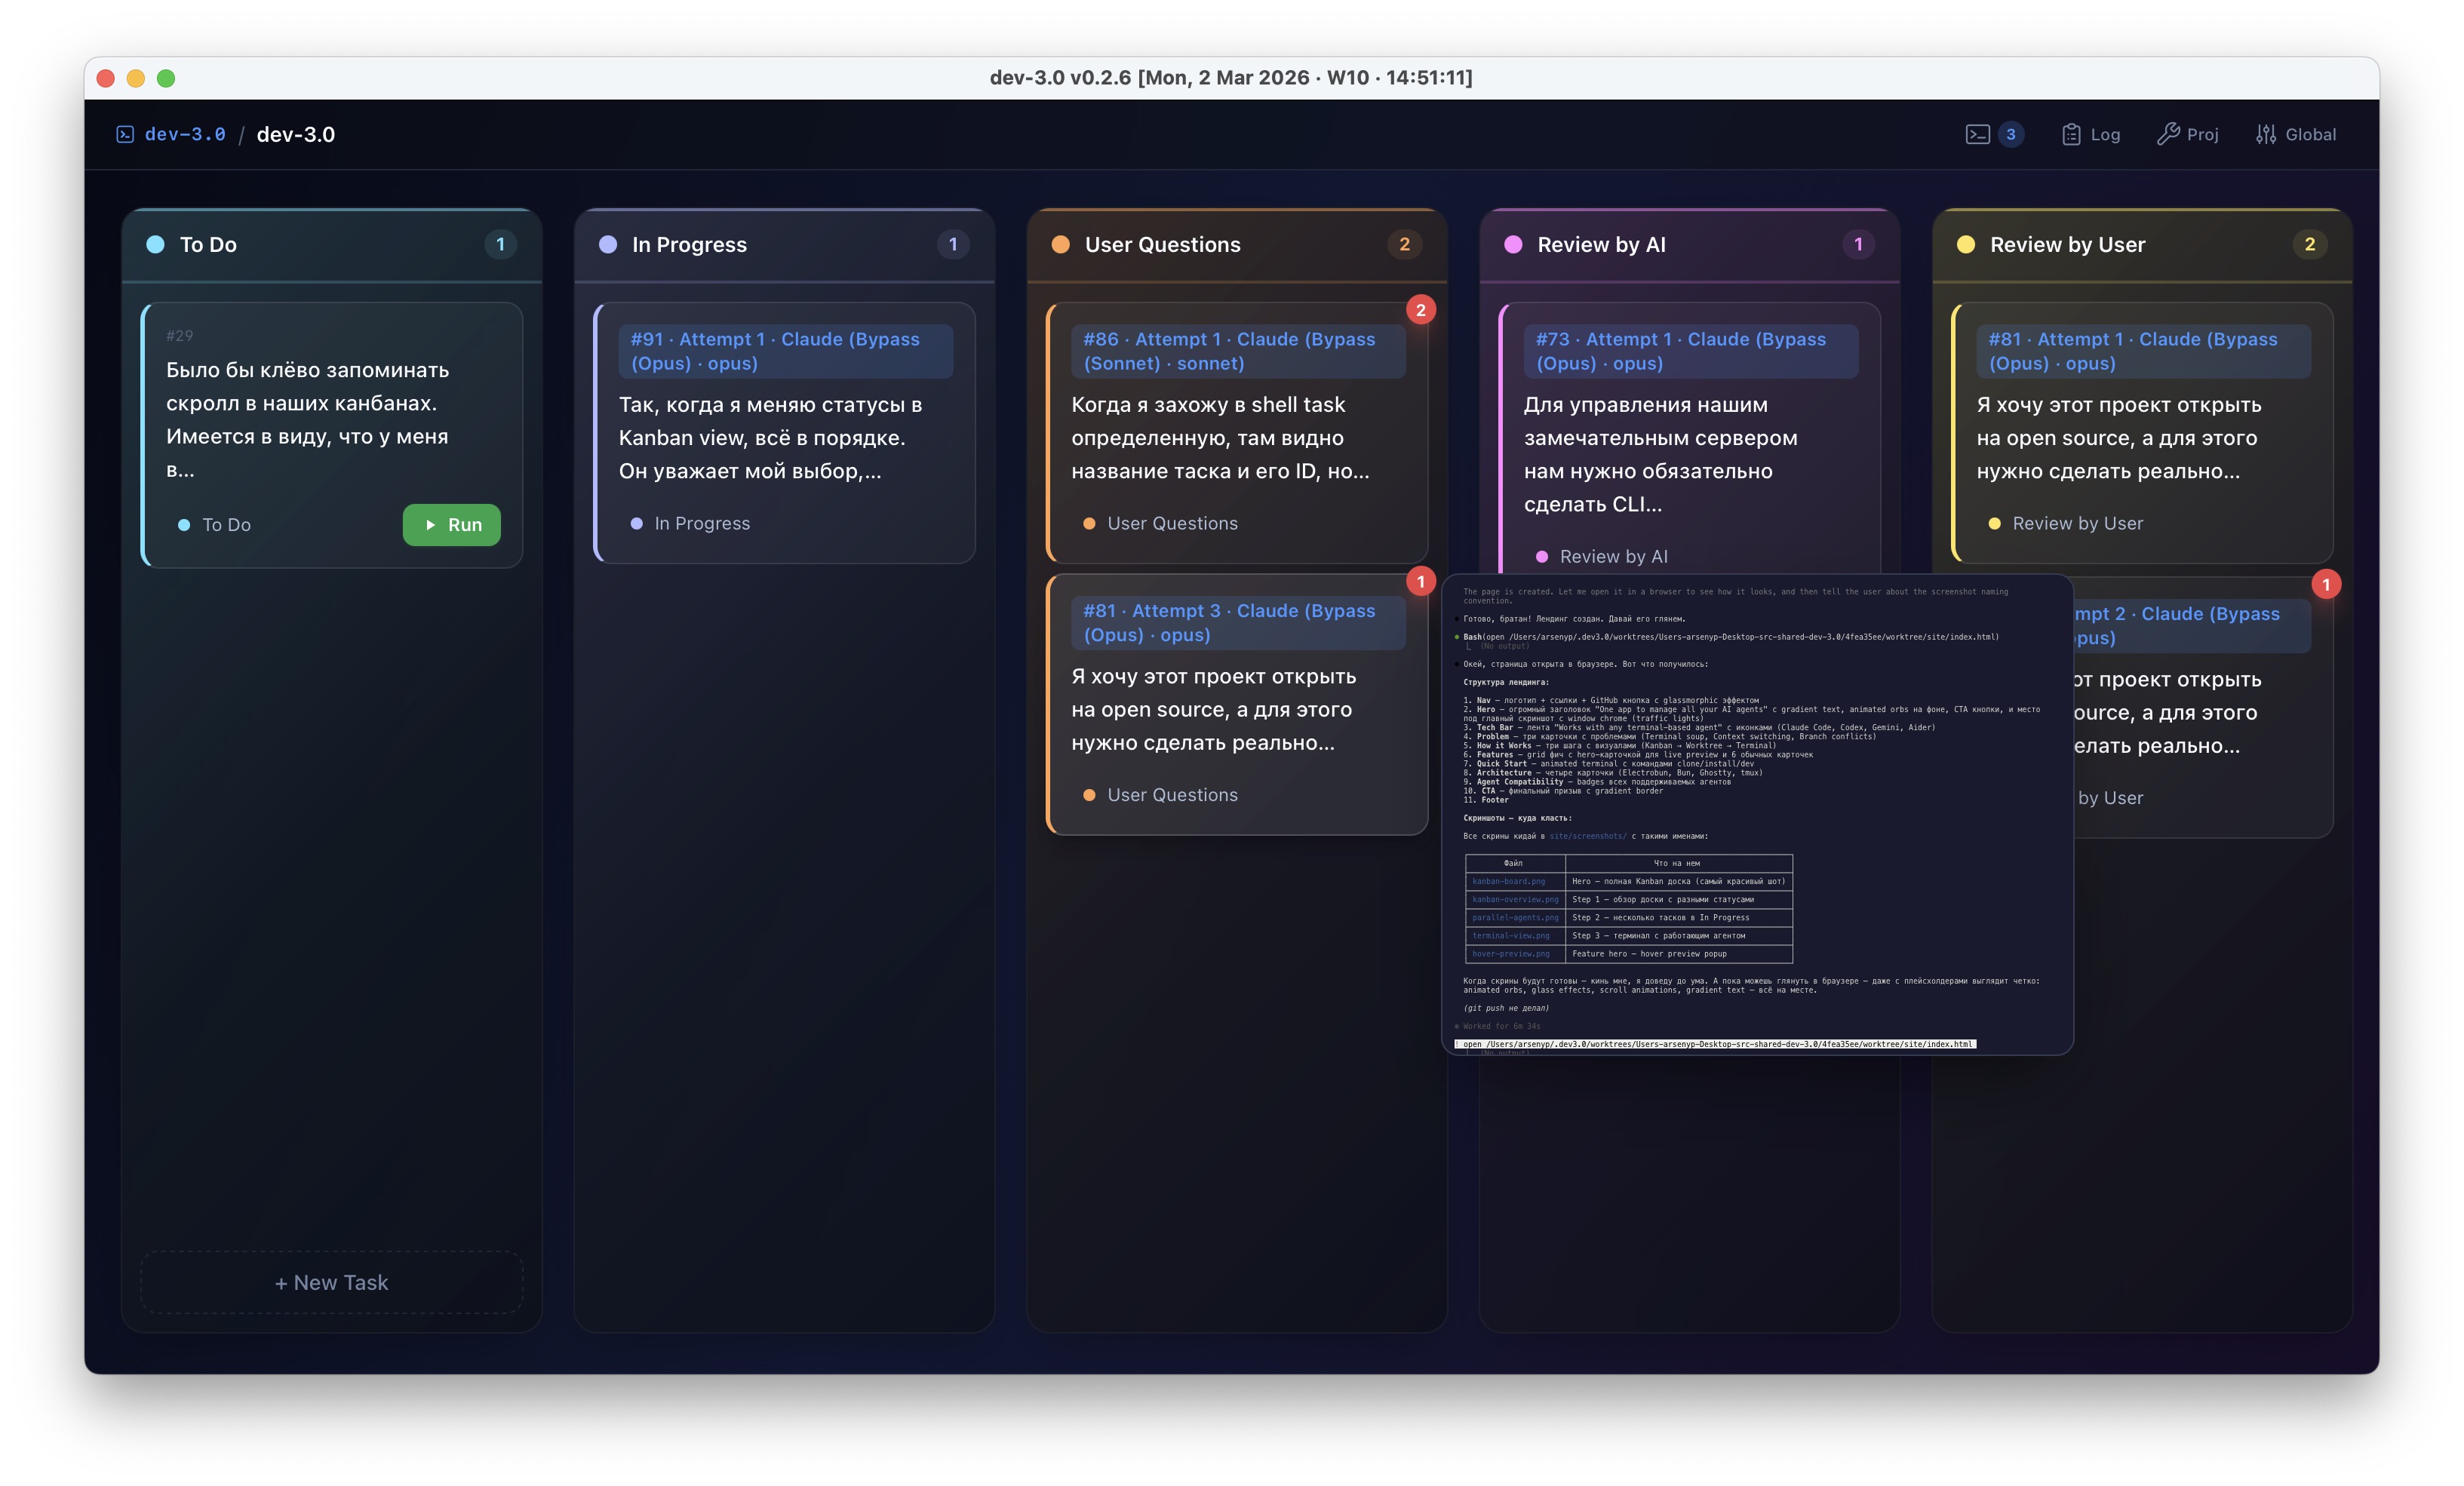Open the Review by User chip on card #81
The image size is (2464, 1486).
tap(2065, 523)
